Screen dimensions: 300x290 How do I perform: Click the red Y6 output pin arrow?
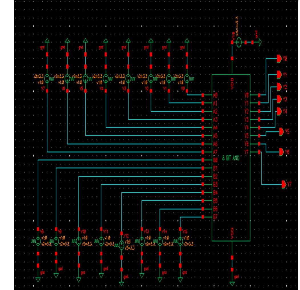click(282, 152)
